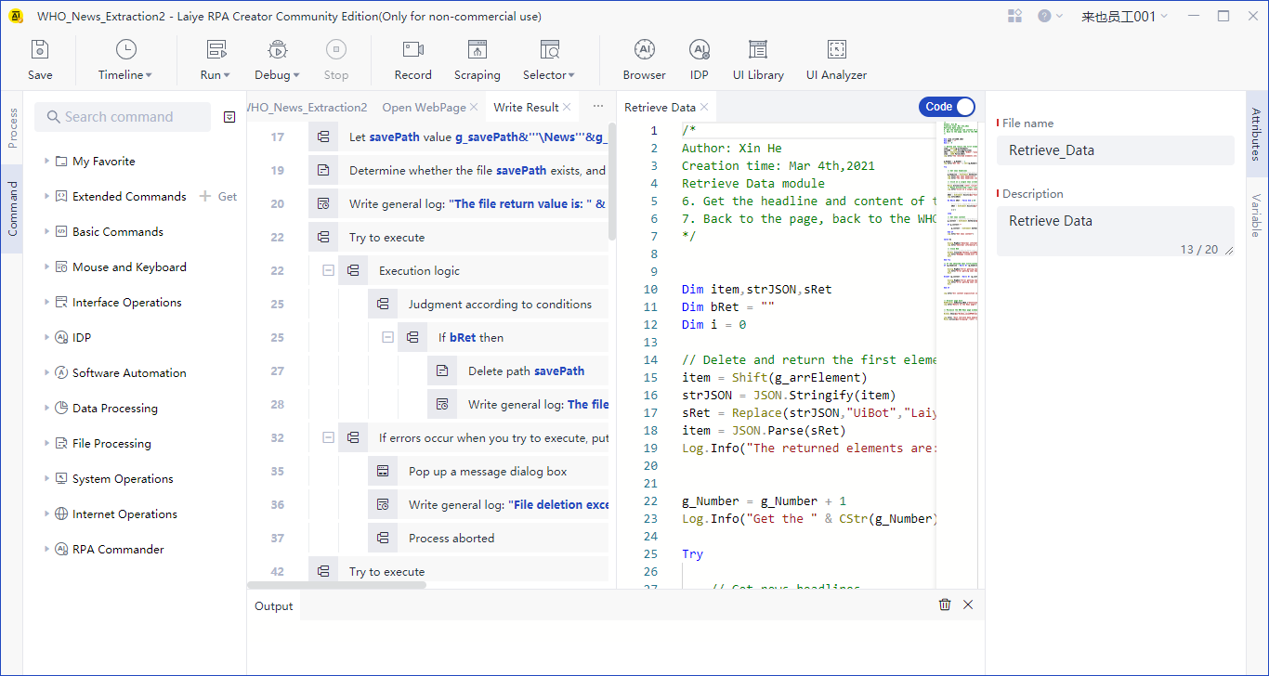Expand the RPA Commander category
This screenshot has height=676, width=1269.
[x=47, y=549]
